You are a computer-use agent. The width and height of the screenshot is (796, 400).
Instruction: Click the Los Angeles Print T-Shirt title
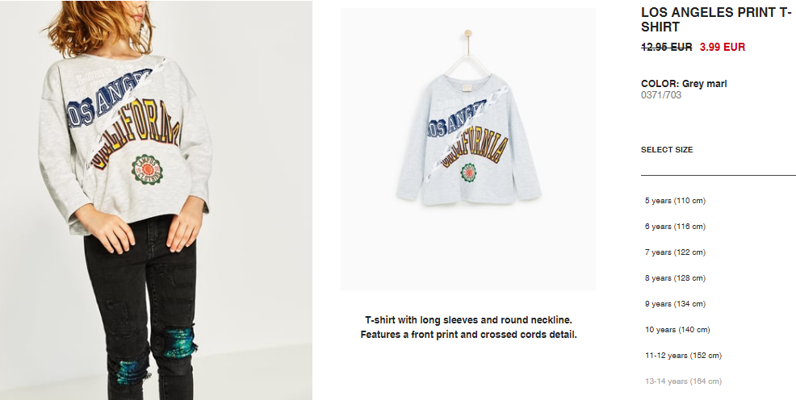[x=716, y=20]
